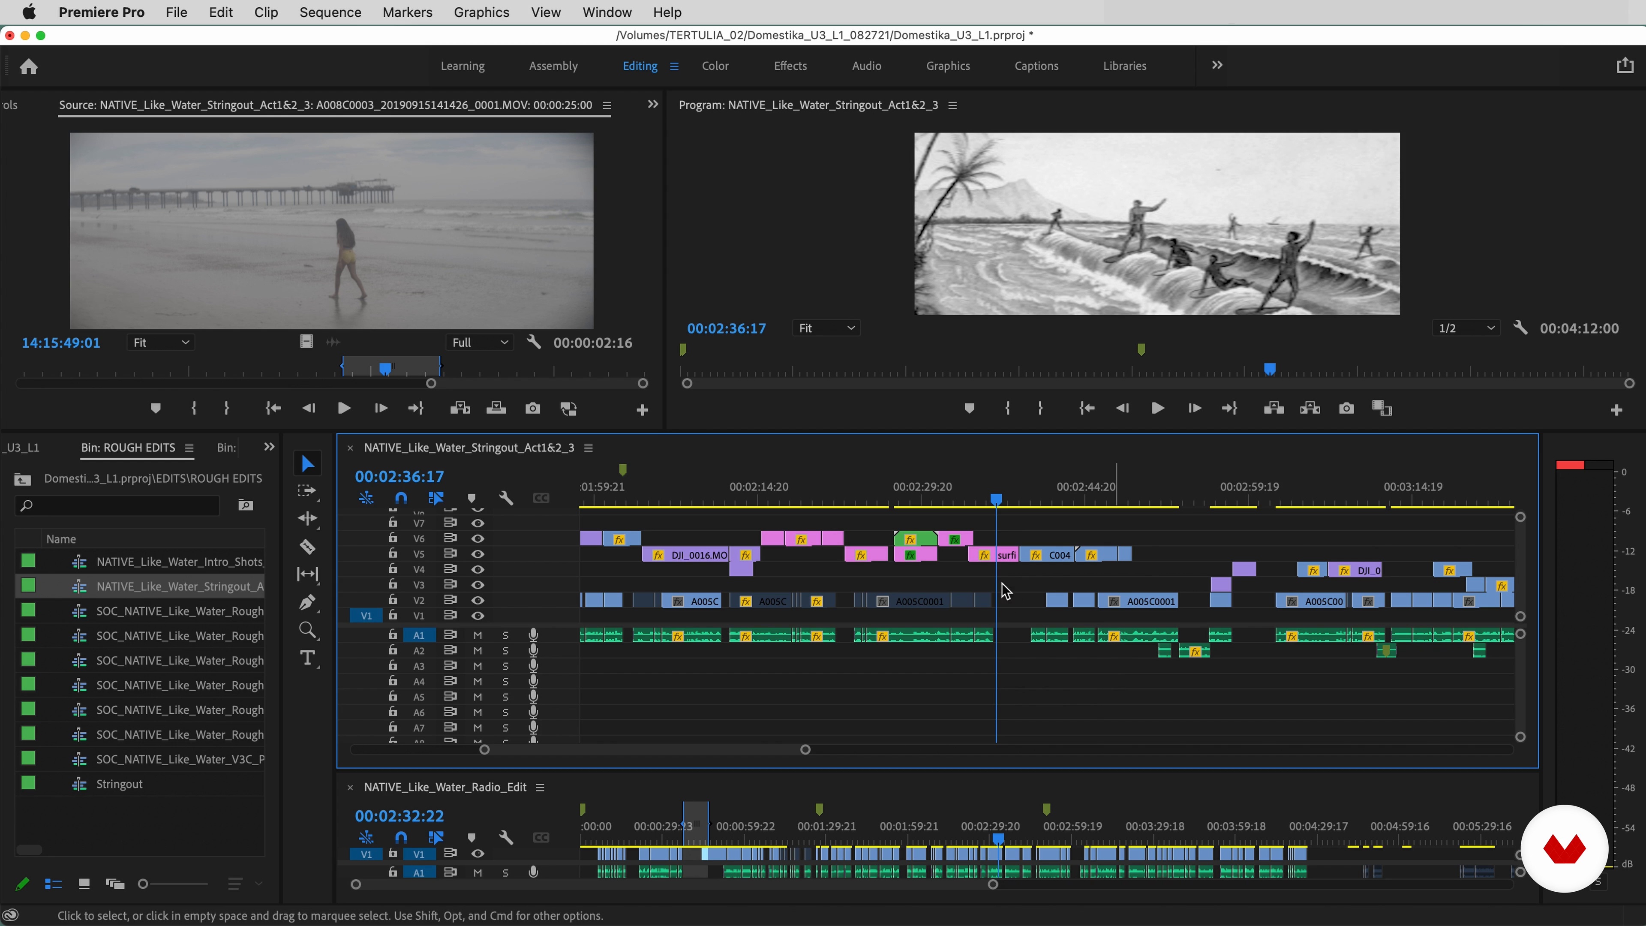
Task: Click Export Frame camera in Program monitor
Action: (1346, 409)
